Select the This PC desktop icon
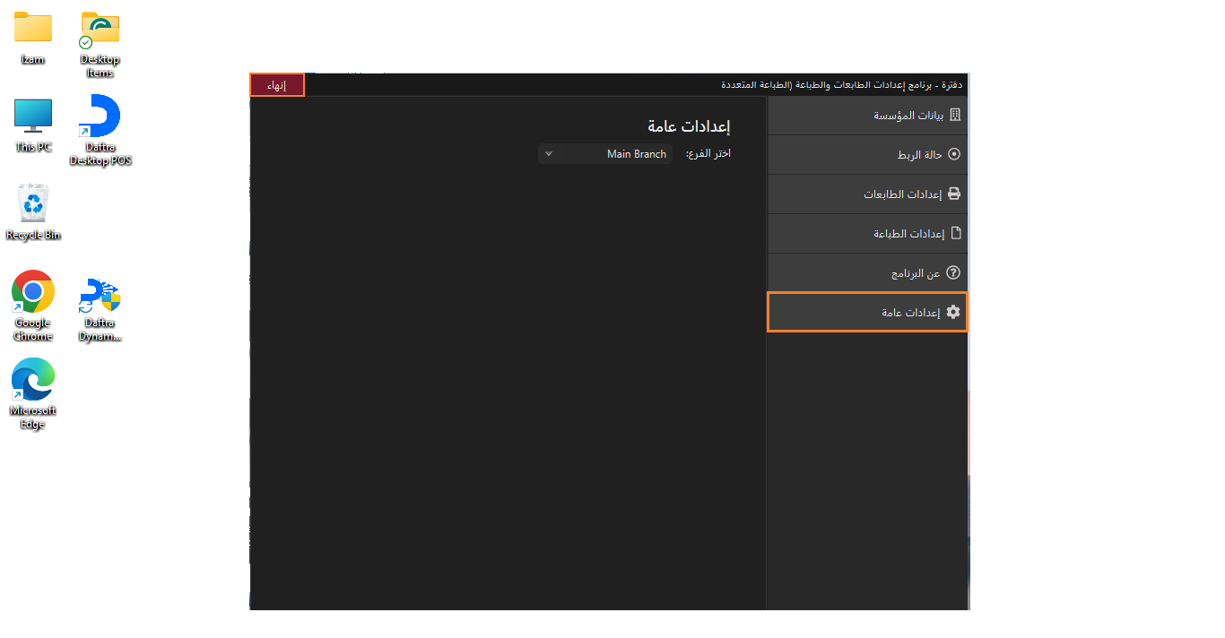This screenshot has height=638, width=1225. click(33, 125)
